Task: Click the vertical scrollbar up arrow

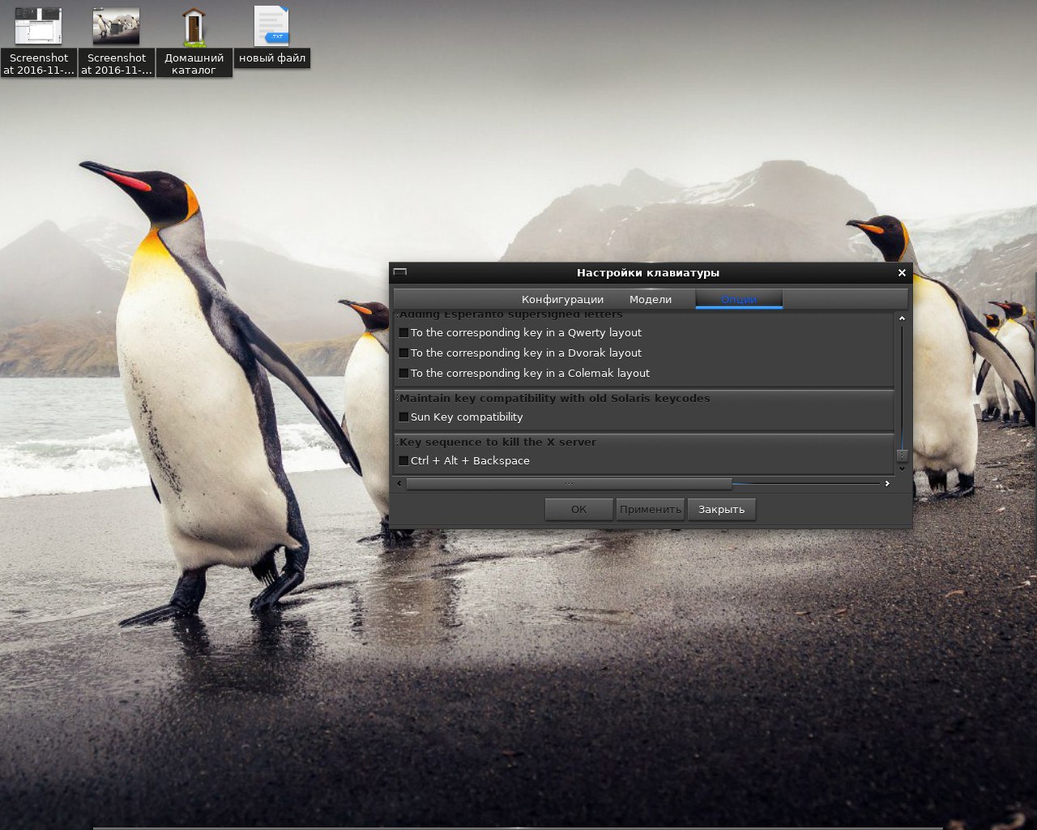Action: [x=902, y=319]
